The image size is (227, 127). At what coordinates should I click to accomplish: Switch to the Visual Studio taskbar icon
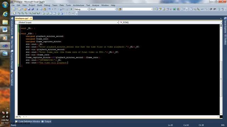[x=5, y=46]
